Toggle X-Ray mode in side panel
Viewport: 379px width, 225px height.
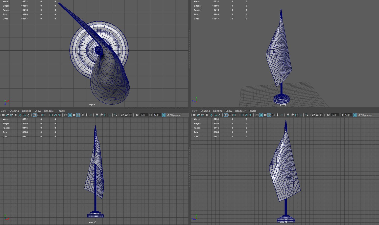(x=313, y=115)
